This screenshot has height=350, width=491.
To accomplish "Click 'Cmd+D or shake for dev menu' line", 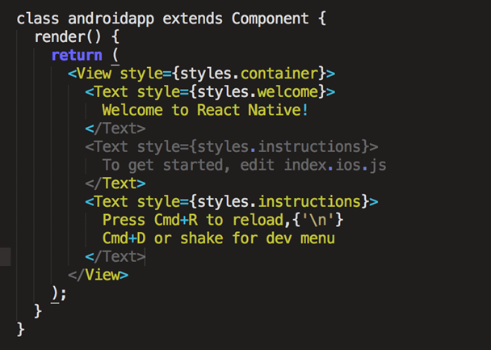I will [219, 238].
